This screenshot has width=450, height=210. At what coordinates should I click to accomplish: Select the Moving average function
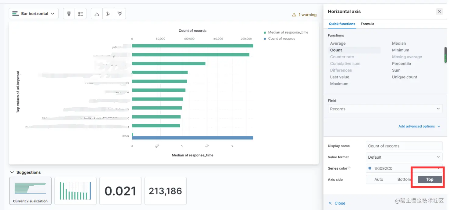tap(407, 57)
